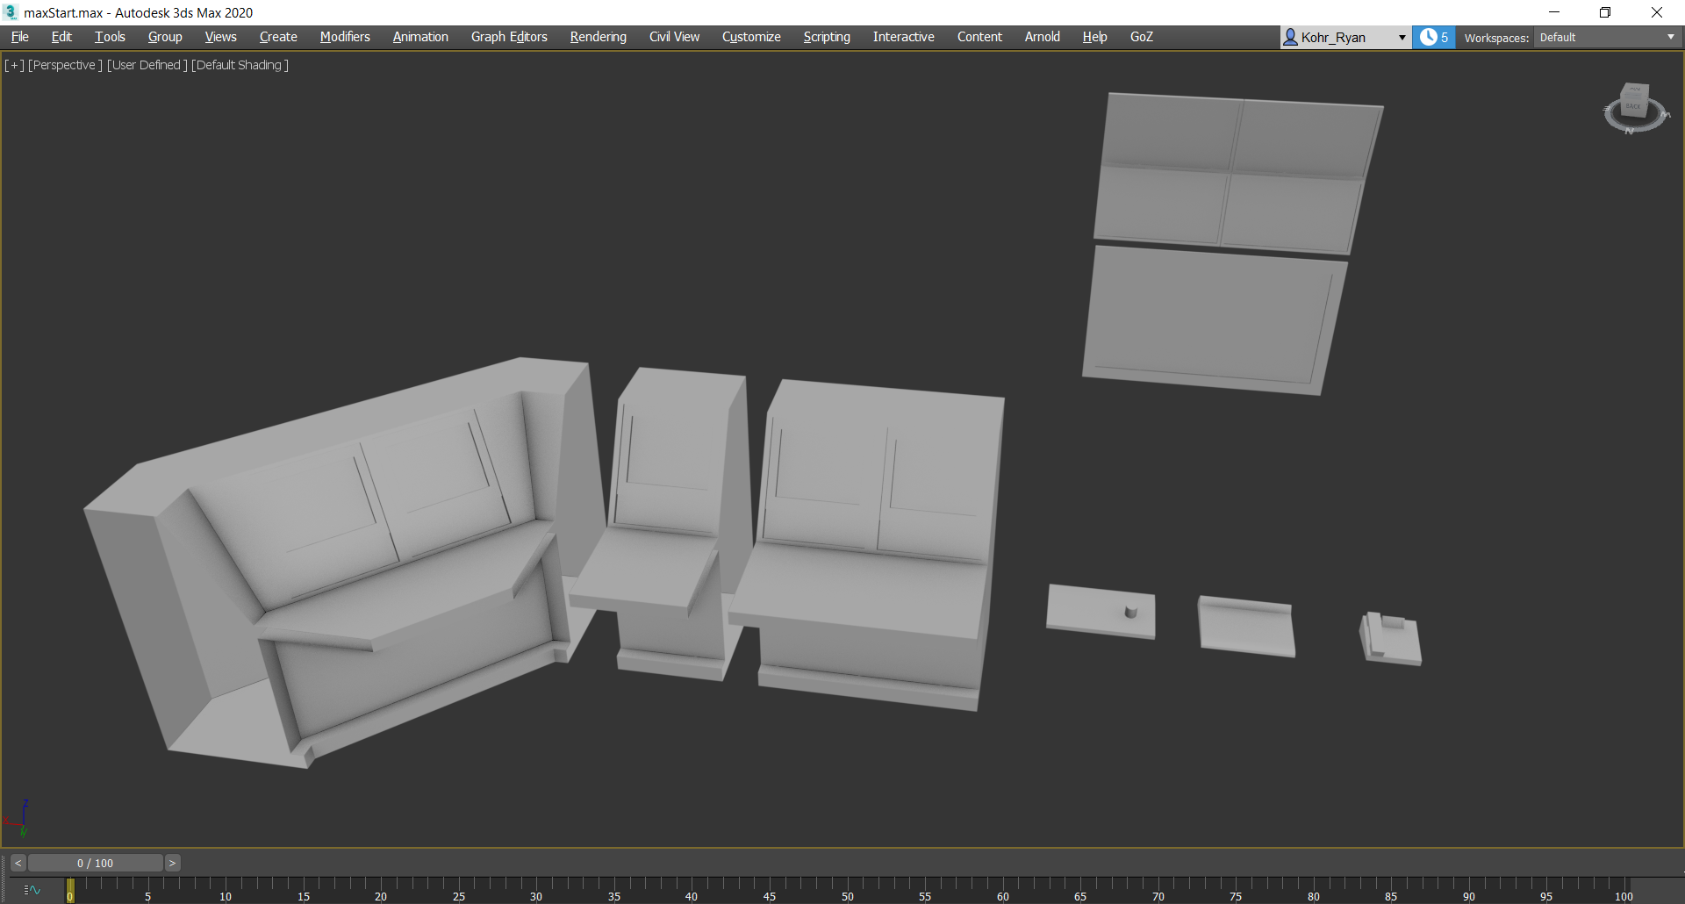Open the User Defined viewport label menu

pyautogui.click(x=147, y=65)
